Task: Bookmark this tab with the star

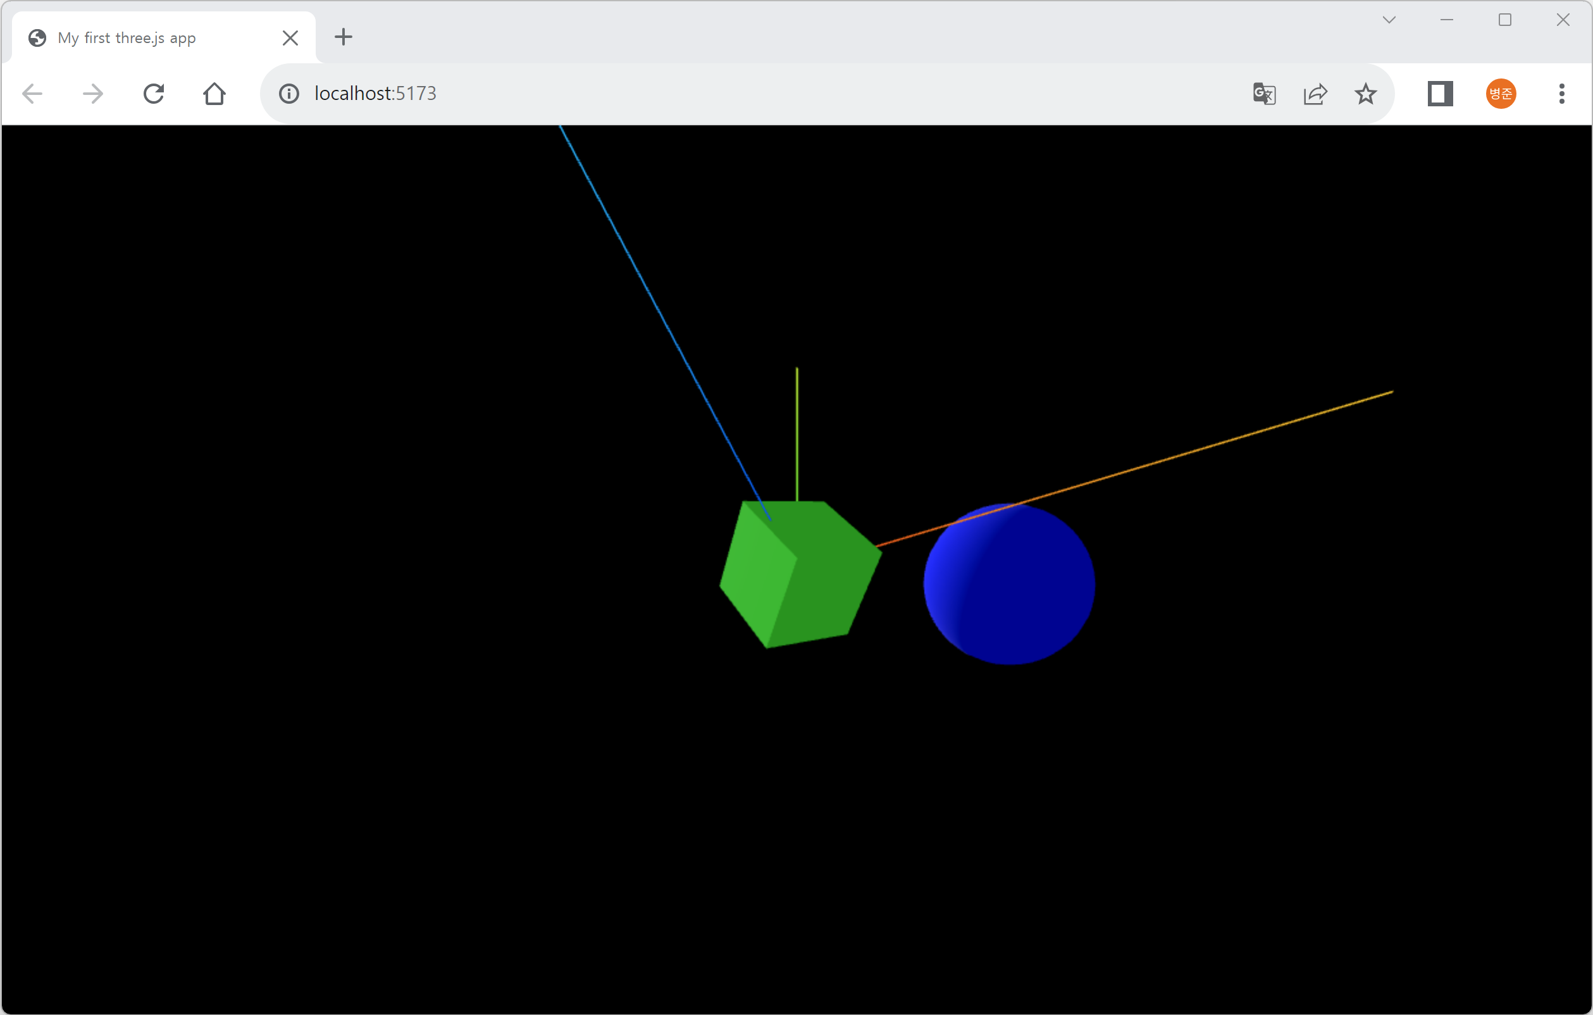Action: pyautogui.click(x=1365, y=94)
